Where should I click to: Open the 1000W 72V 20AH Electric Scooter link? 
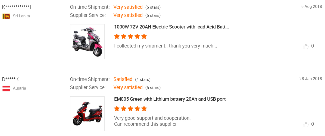(171, 27)
